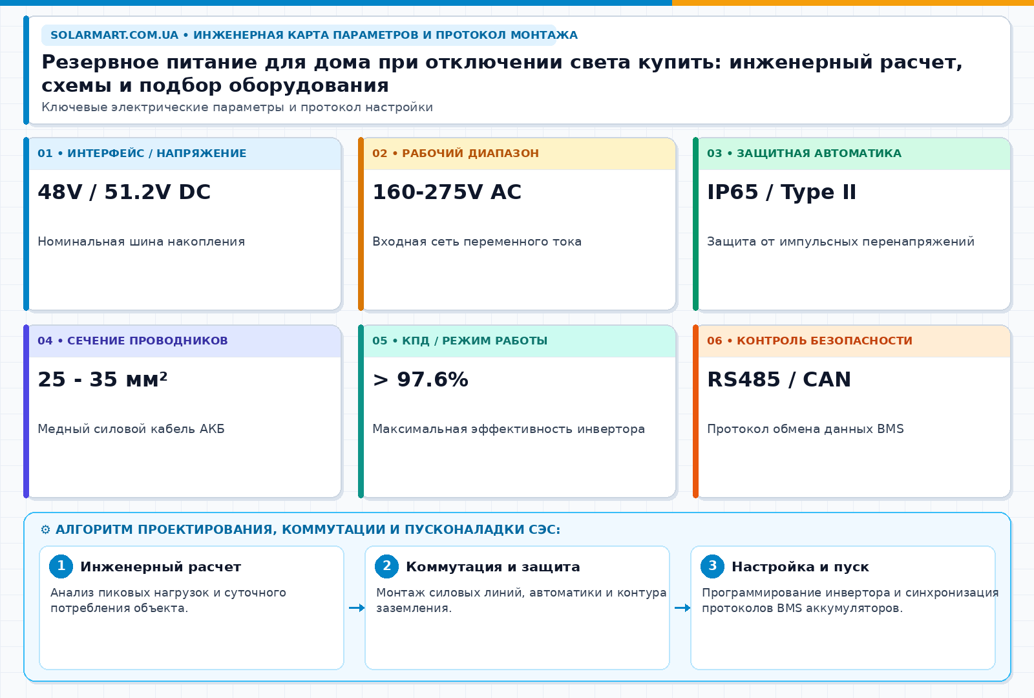Click the text 'Номинальная шина накопления'
The height and width of the screenshot is (698, 1034).
[x=142, y=242]
